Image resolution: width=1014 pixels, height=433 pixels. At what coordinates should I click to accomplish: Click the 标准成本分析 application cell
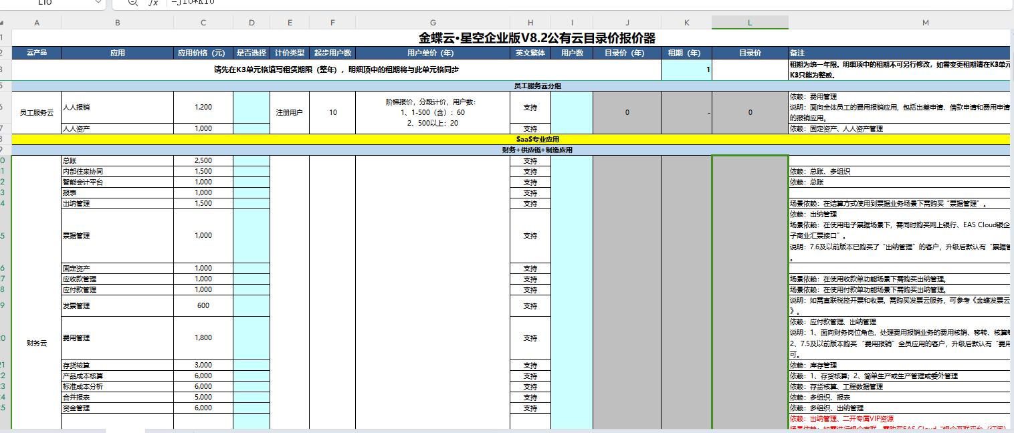point(117,387)
